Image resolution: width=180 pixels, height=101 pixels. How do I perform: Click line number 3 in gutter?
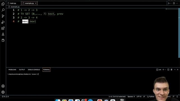coord(13,18)
